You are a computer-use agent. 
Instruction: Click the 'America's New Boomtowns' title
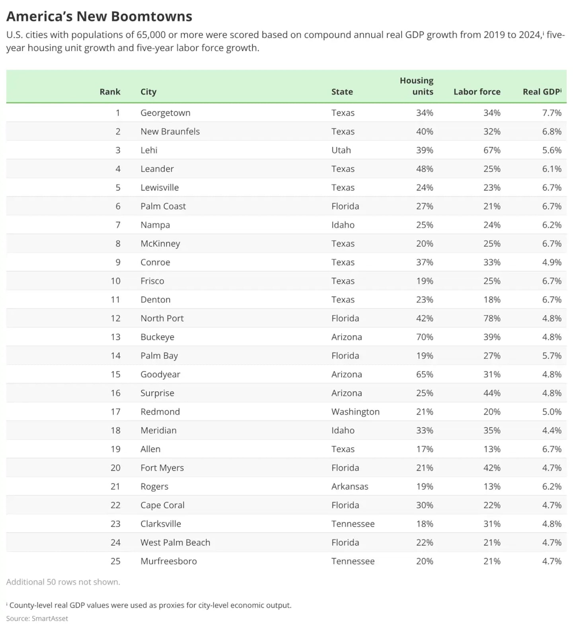[x=99, y=16]
